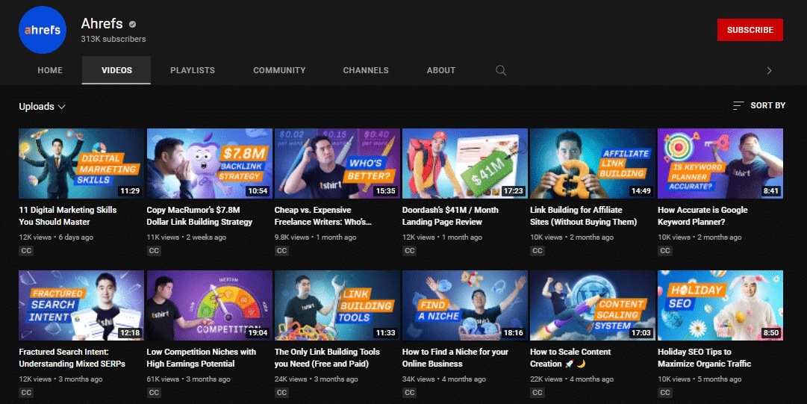This screenshot has height=404, width=807.
Task: Click the red SUBSCRIBE button
Action: 750,30
